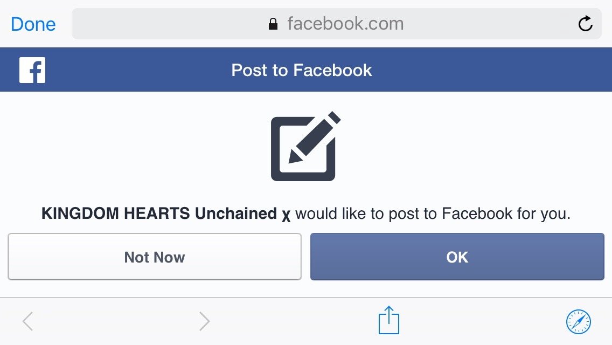This screenshot has height=345, width=612.
Task: Click the Facebook logo in the header
Action: pos(32,70)
